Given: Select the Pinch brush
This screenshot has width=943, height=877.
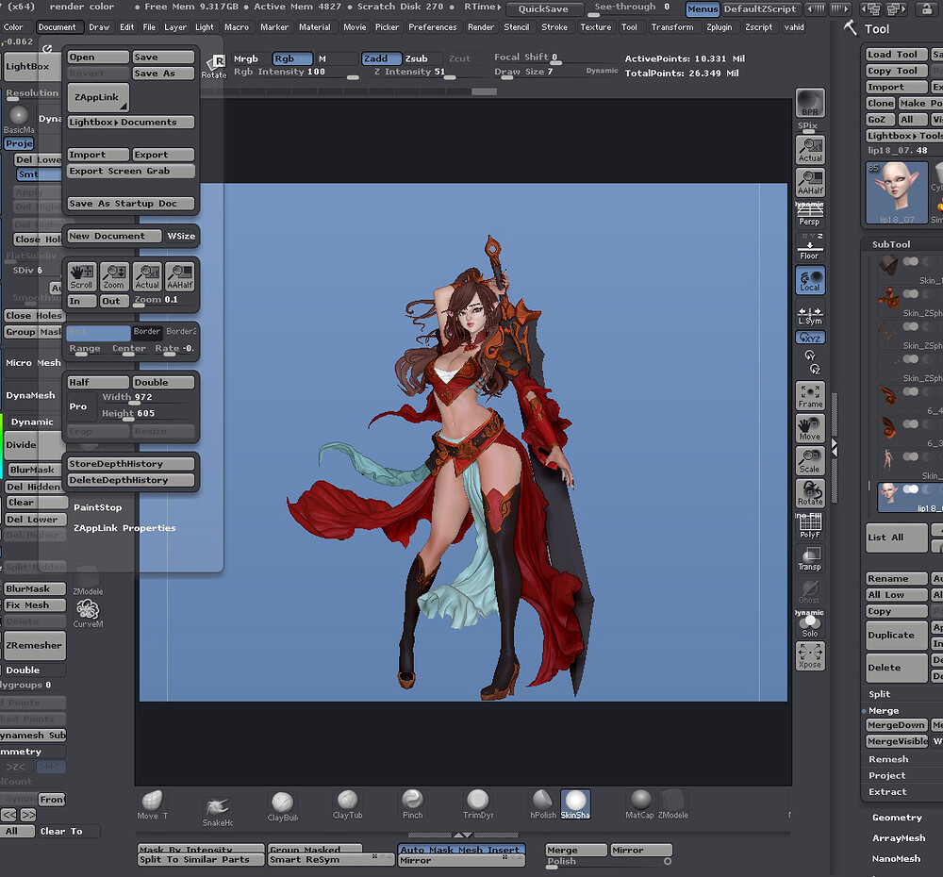Looking at the screenshot, I should tap(413, 804).
